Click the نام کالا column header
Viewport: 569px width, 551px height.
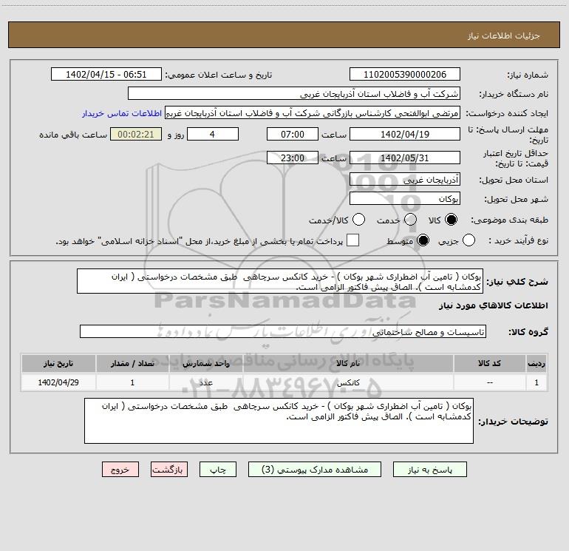click(x=348, y=363)
